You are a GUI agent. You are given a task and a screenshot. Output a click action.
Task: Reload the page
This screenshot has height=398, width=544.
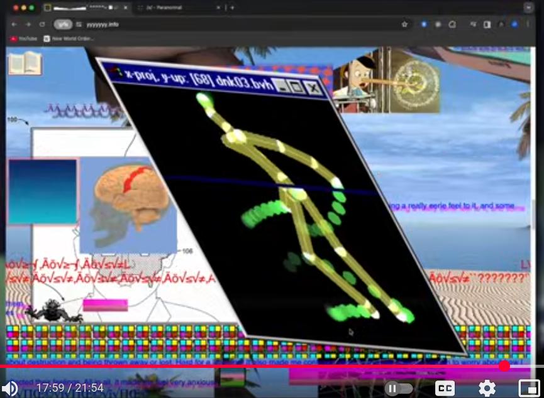coord(42,24)
